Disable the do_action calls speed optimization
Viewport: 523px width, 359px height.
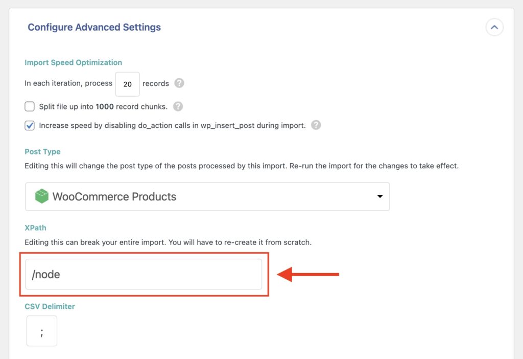tap(29, 125)
